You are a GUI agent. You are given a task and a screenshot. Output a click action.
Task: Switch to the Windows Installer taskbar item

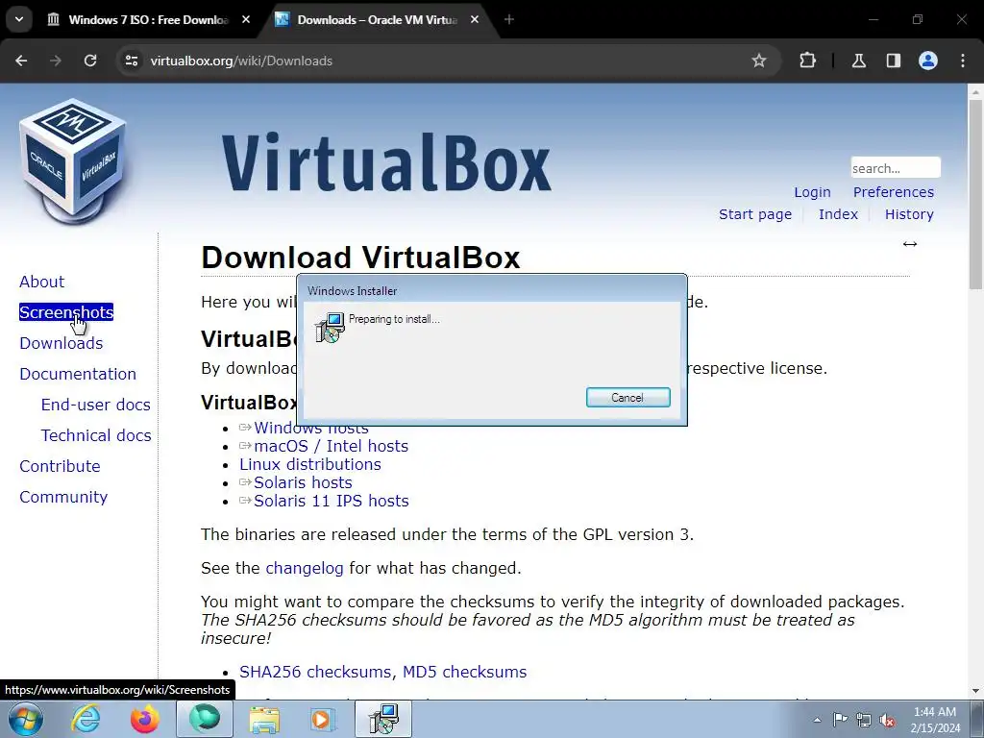point(383,719)
